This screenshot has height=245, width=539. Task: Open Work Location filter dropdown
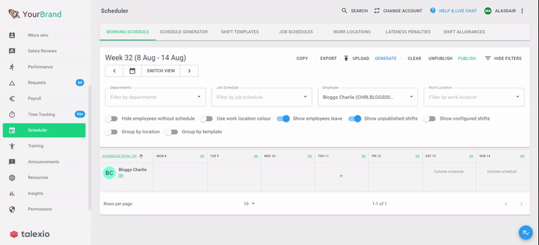[x=474, y=97]
